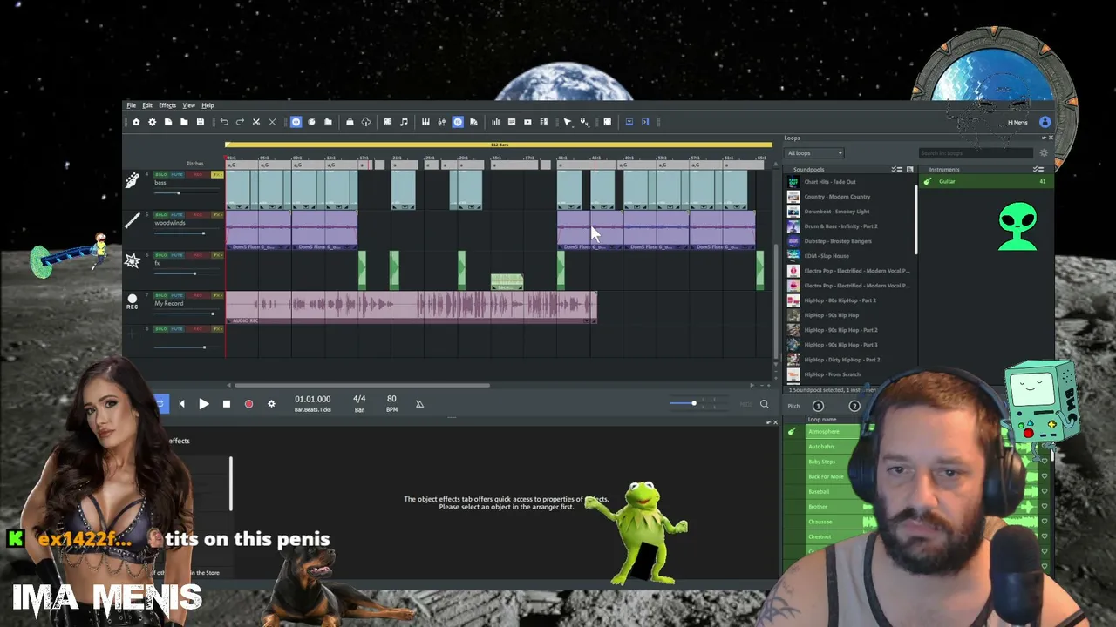Save the project with the floppy icon

(200, 122)
